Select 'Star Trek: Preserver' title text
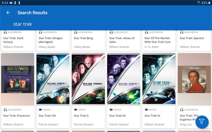212x132 pixels. pos(17,116)
